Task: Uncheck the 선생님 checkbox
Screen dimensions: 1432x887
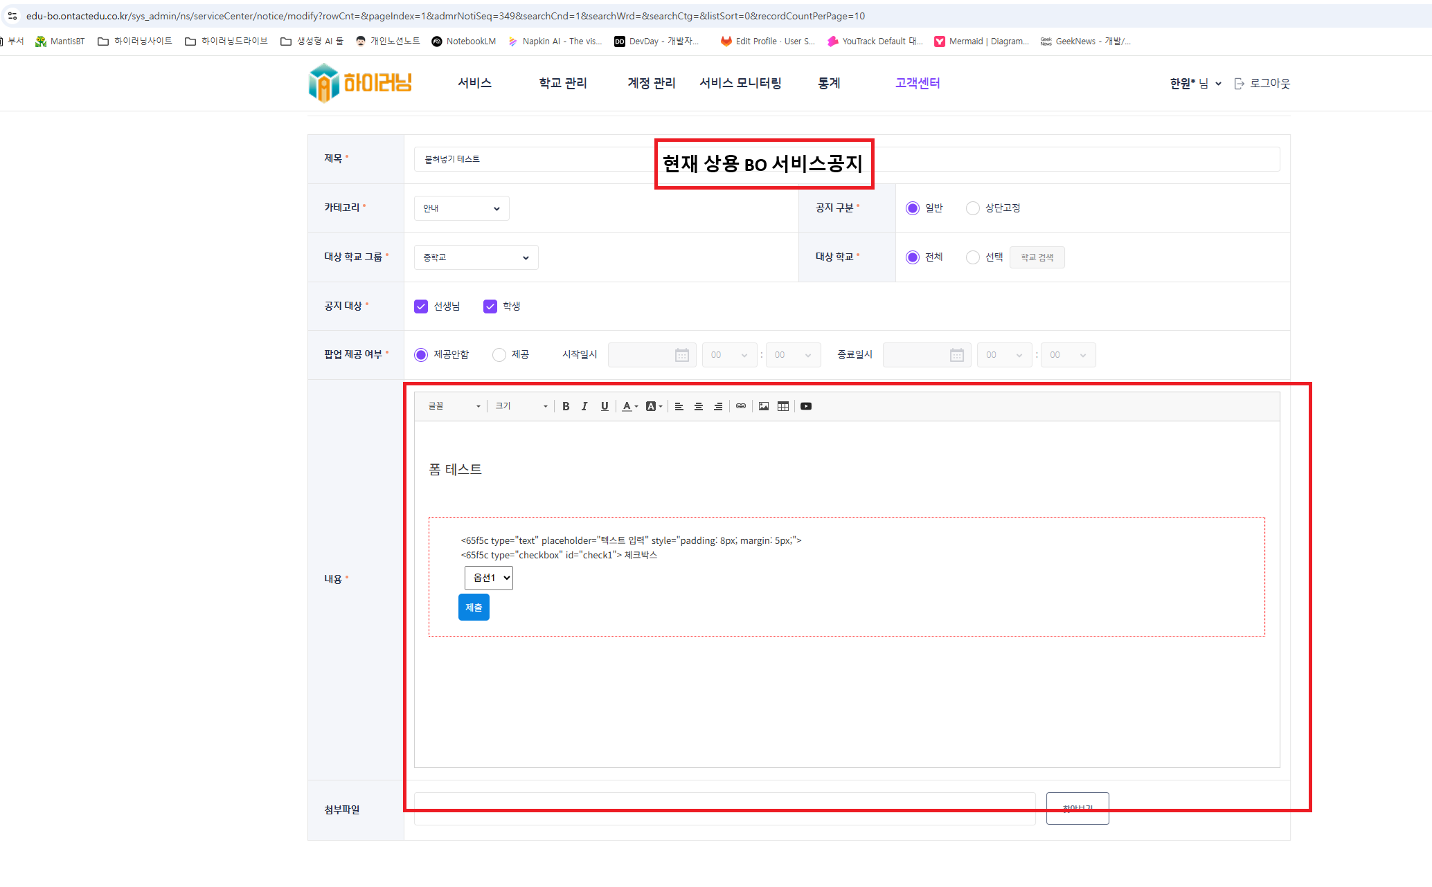Action: pyautogui.click(x=421, y=307)
